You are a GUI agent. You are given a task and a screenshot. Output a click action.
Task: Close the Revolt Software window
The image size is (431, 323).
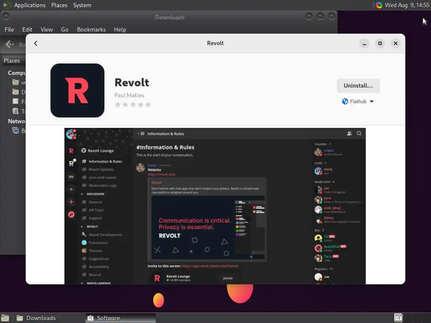coord(396,43)
